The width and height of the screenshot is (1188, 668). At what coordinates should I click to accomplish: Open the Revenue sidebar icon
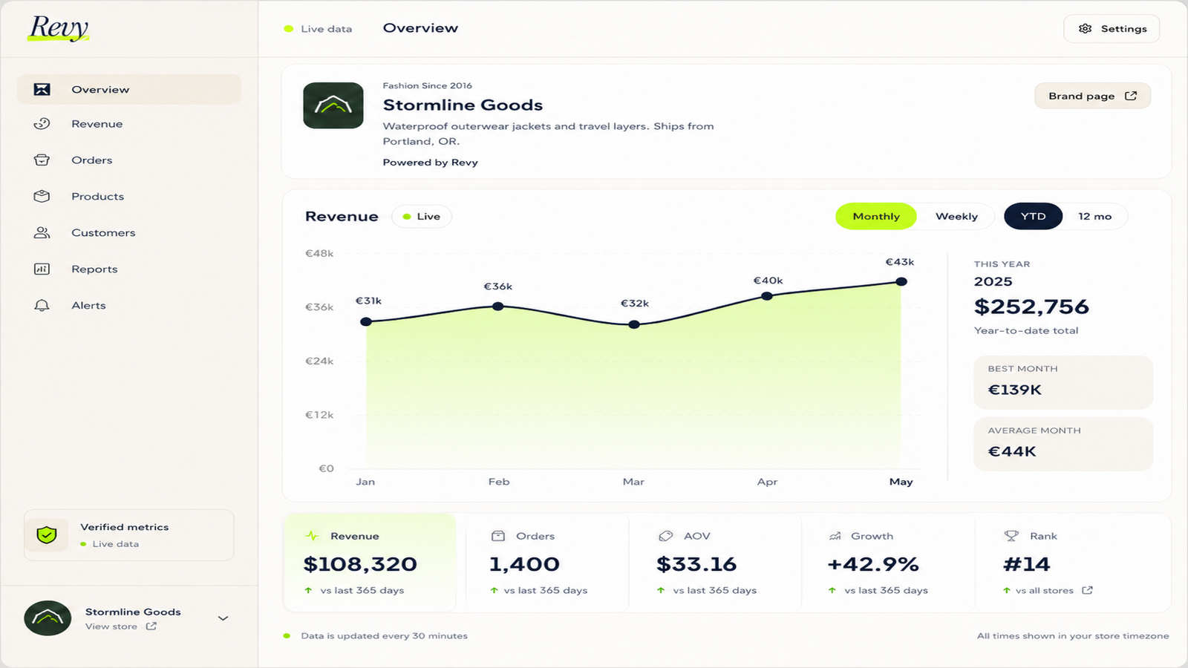coord(42,124)
